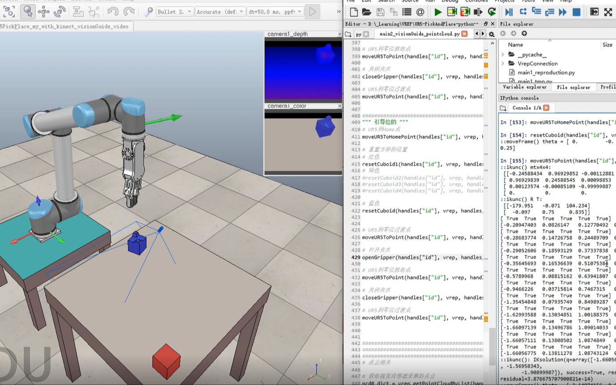Select the V-REP click selection tool
This screenshot has width=616, height=385.
[x=28, y=12]
